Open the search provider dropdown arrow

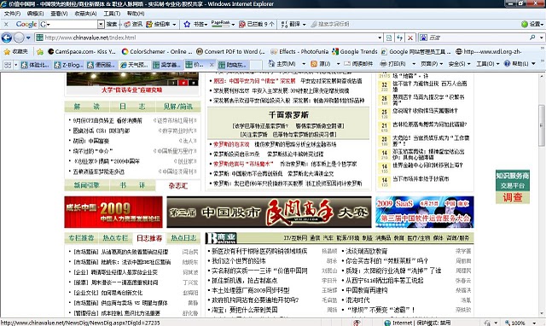click(x=542, y=38)
